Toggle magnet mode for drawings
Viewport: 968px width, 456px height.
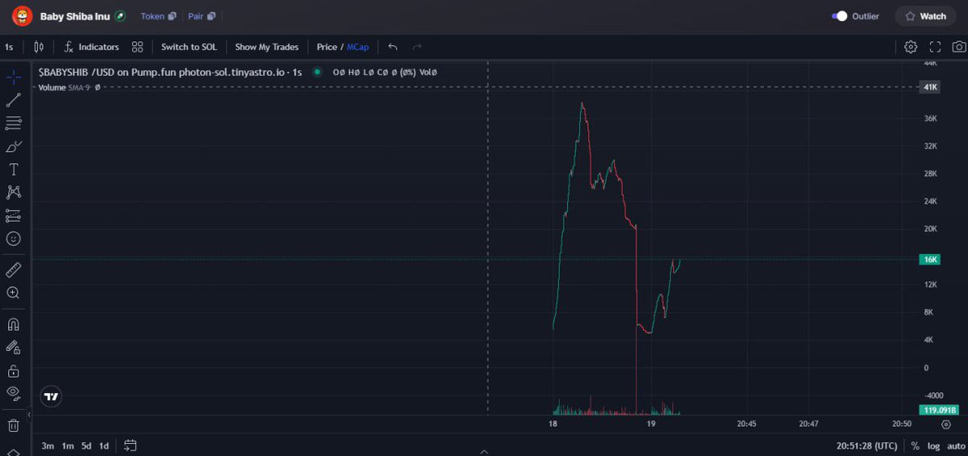tap(14, 324)
